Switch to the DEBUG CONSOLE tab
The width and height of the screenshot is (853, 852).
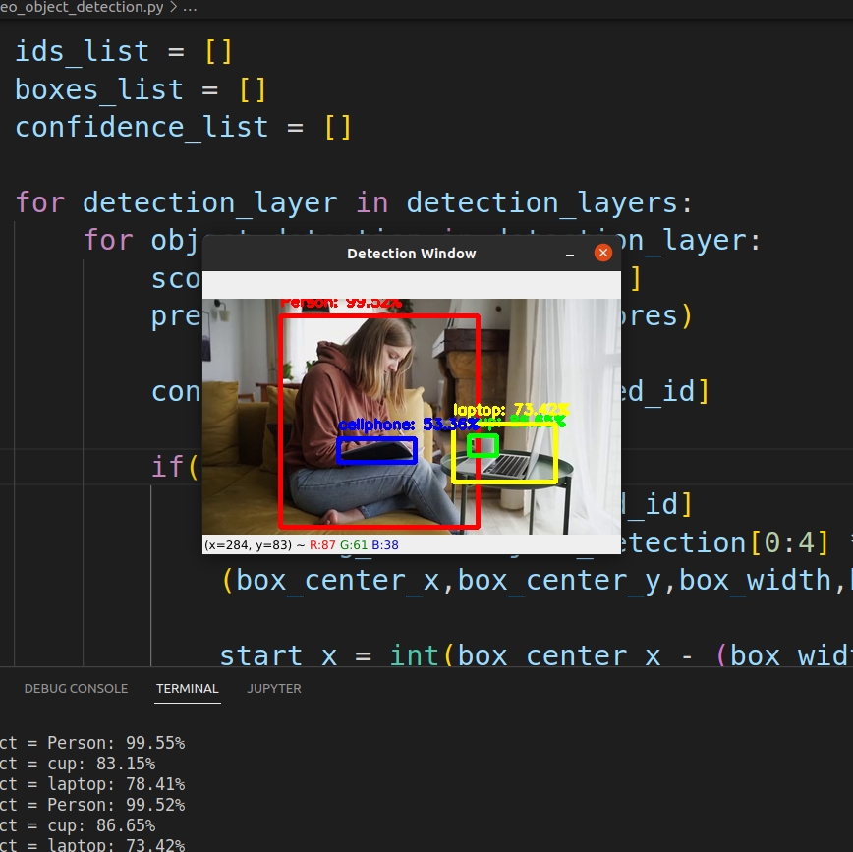click(x=76, y=688)
